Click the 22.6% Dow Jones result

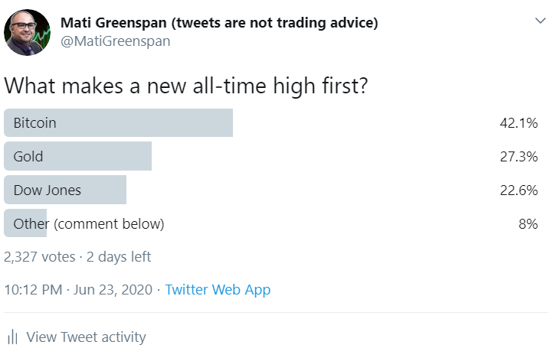(x=519, y=190)
